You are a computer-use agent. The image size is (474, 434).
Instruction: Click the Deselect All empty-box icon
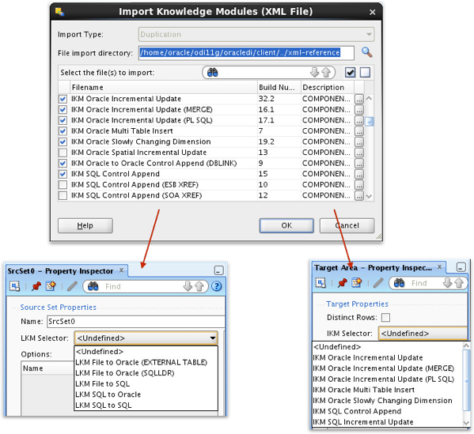pos(365,73)
